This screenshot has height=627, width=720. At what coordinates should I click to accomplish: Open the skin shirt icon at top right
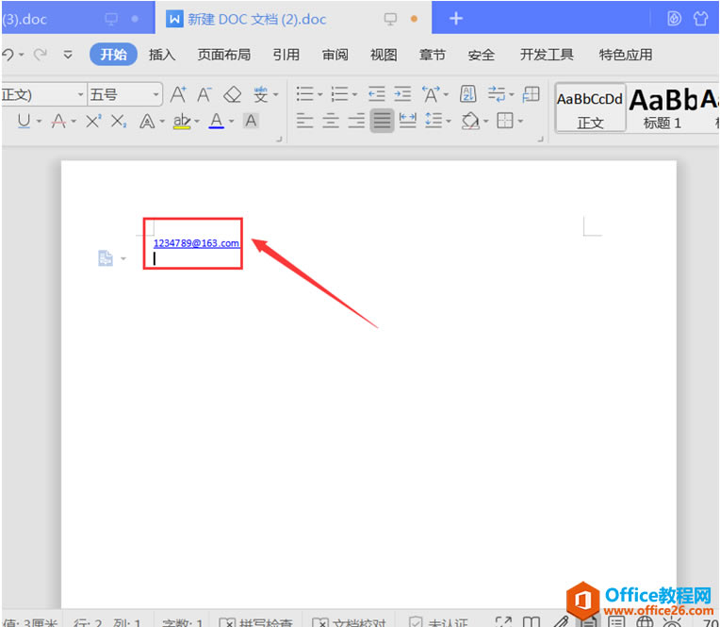[x=701, y=18]
